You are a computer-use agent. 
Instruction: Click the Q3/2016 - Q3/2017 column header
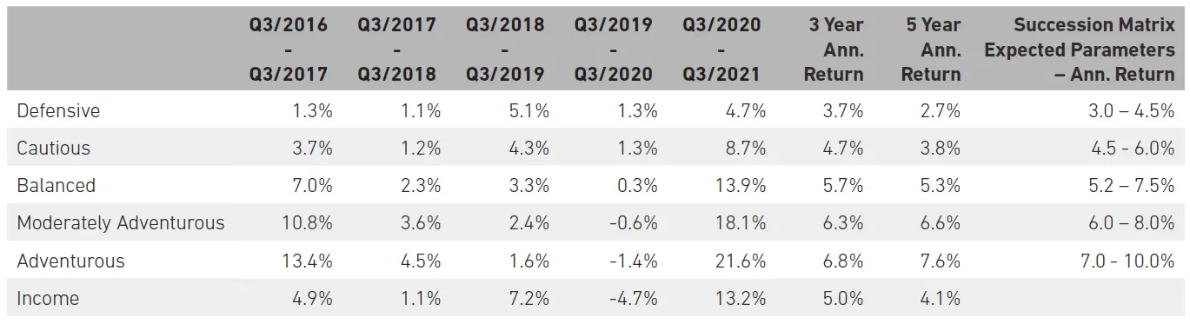(x=289, y=50)
